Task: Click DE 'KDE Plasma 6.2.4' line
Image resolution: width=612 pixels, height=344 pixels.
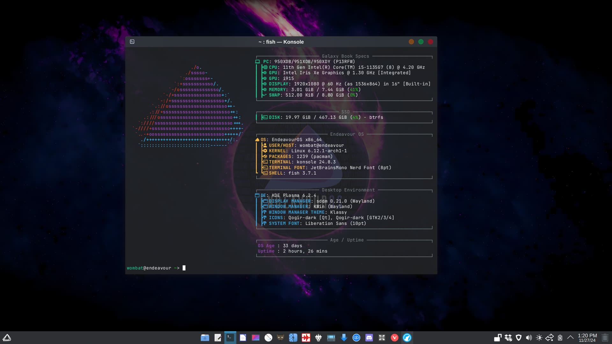Action: point(286,196)
